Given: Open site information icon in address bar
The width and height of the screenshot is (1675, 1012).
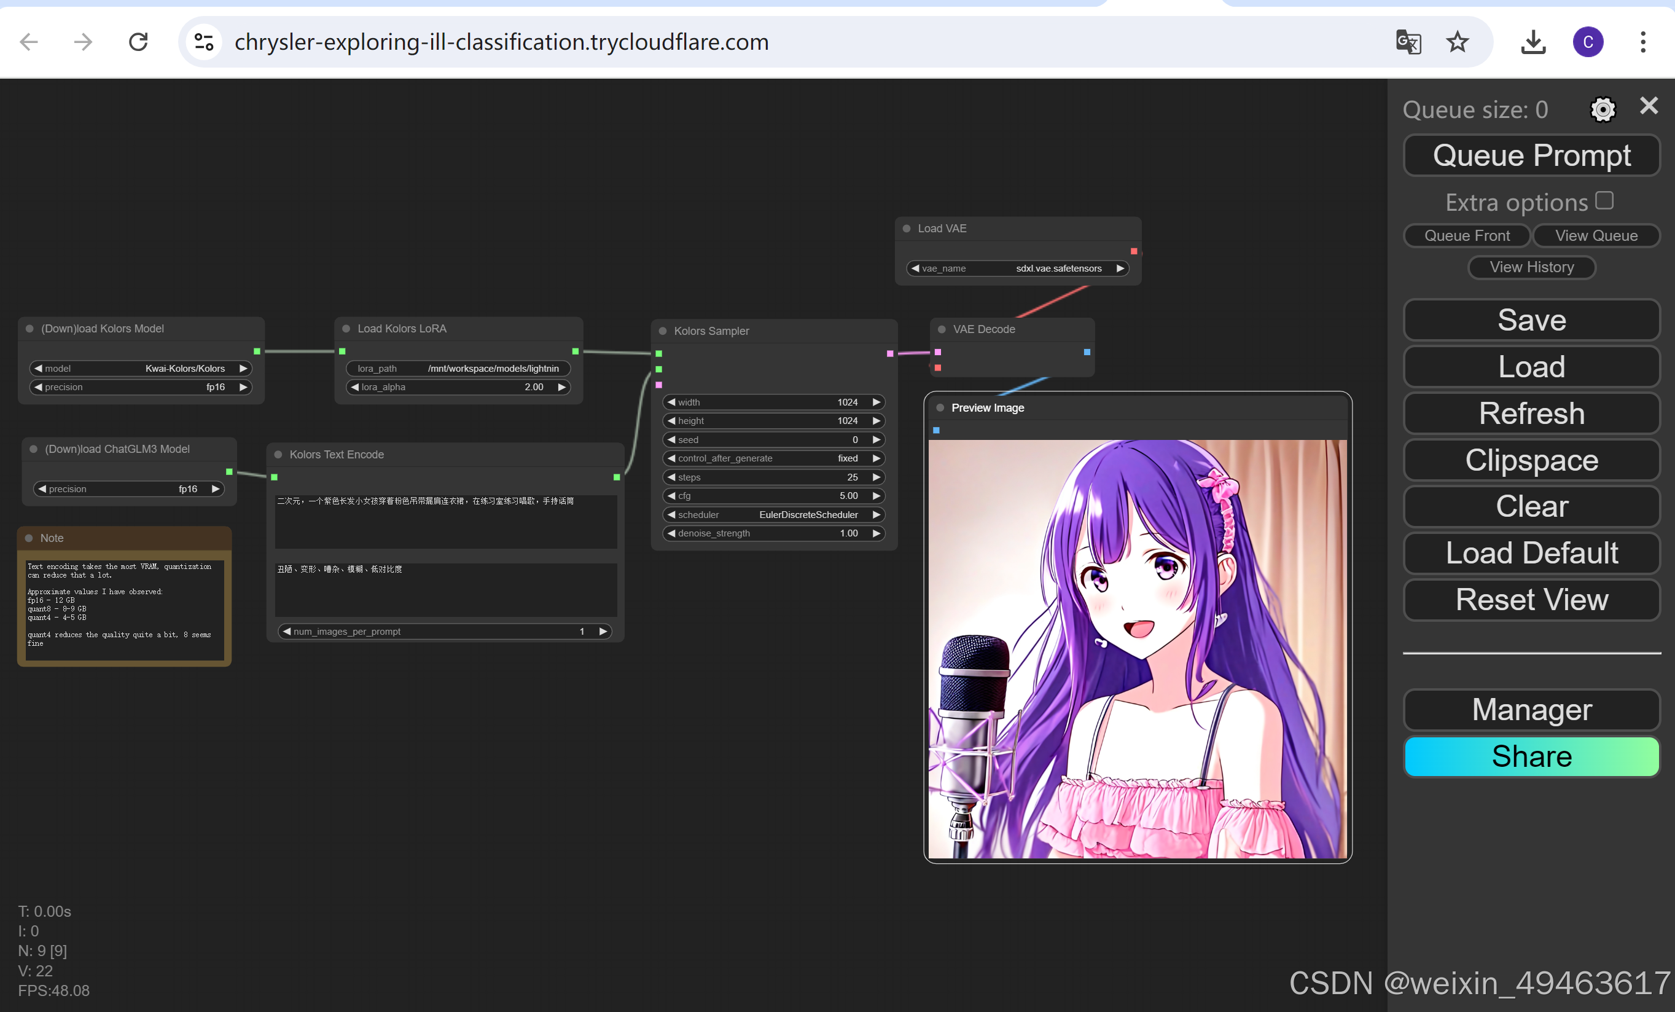Looking at the screenshot, I should pyautogui.click(x=204, y=42).
